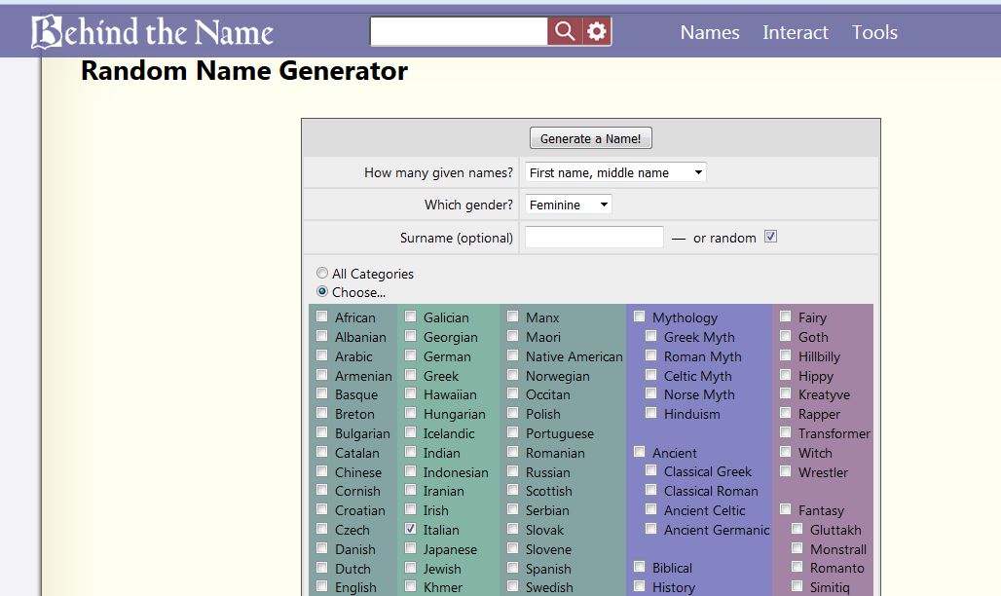The height and width of the screenshot is (596, 1001).
Task: Toggle the 'or random' surname checkbox
Action: [x=770, y=237]
